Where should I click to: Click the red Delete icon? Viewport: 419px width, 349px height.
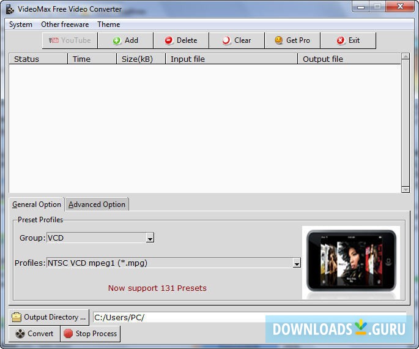[169, 40]
